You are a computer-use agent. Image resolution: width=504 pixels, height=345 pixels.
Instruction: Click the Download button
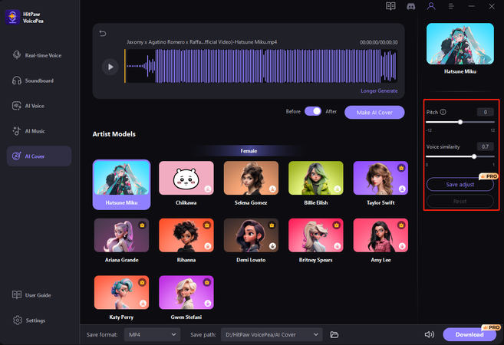pos(469,335)
